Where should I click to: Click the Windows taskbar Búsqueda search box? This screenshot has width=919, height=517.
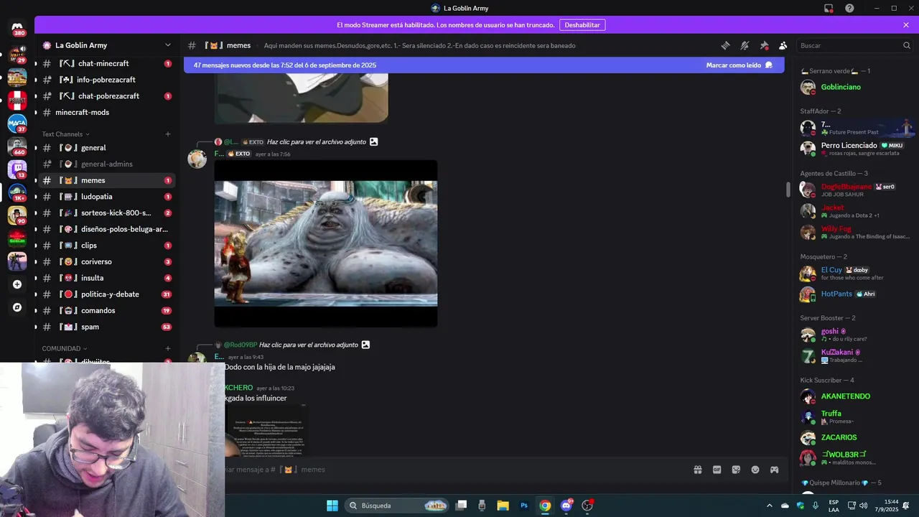(x=397, y=506)
